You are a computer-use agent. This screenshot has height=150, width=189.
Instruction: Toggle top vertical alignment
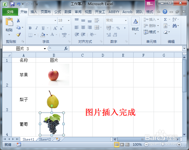tap(77, 20)
